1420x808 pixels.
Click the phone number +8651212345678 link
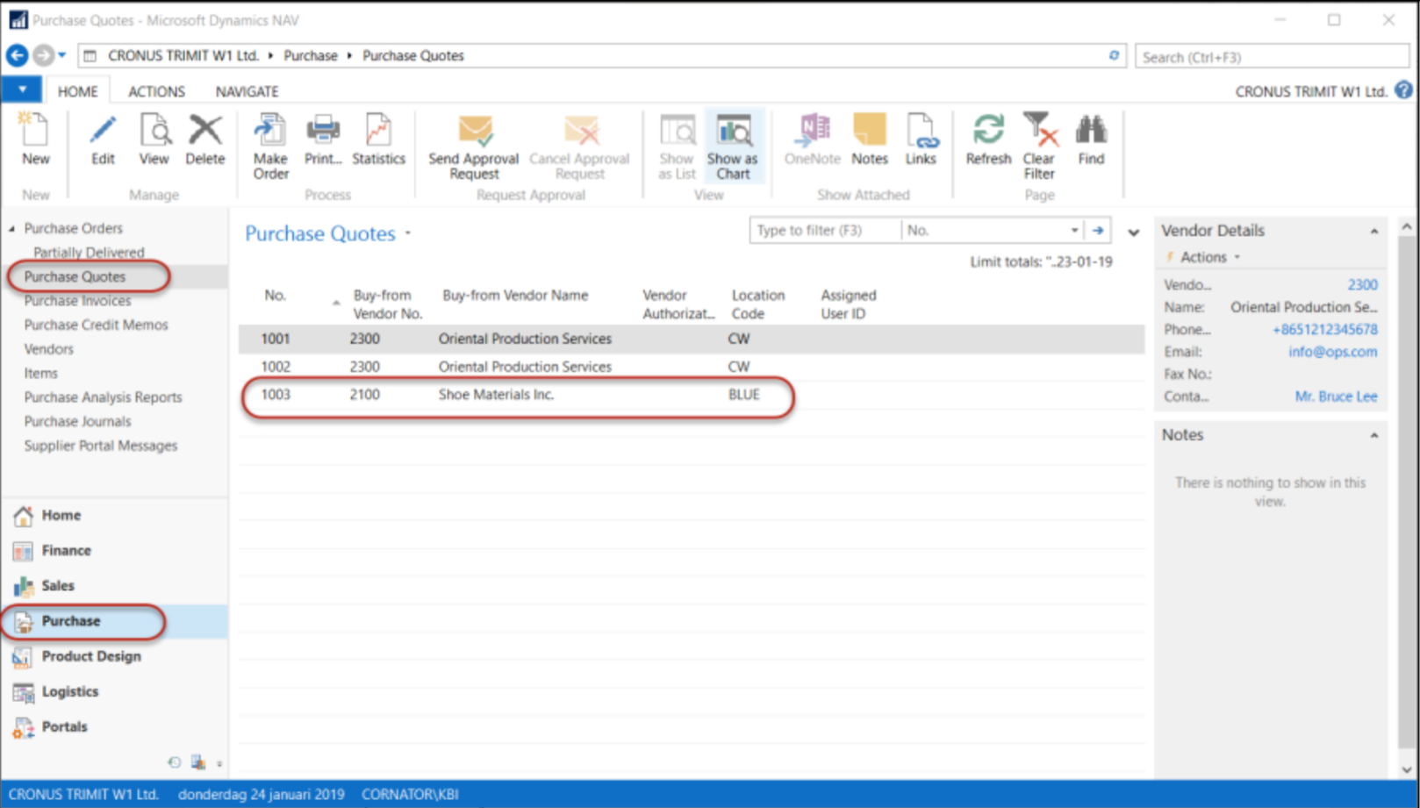[1324, 329]
